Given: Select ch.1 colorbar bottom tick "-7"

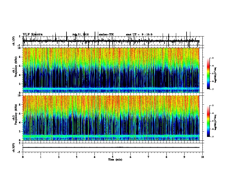Looking at the screenshot, I should tap(212, 89).
